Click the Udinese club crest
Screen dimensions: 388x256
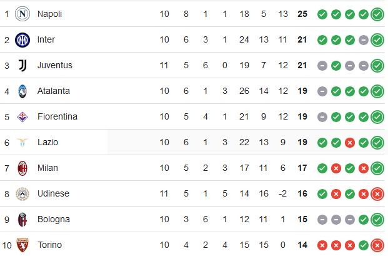(22, 194)
